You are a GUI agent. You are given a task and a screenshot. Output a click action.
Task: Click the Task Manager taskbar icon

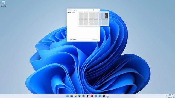tap(107, 96)
